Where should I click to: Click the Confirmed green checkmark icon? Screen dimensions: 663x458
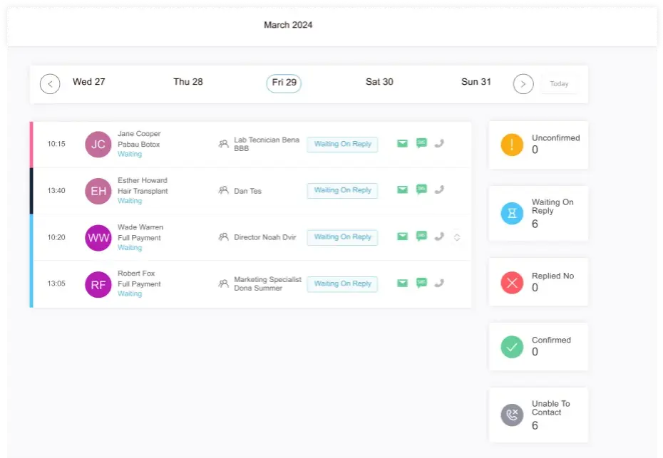click(x=511, y=347)
